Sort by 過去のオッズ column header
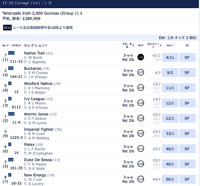 [154, 45]
